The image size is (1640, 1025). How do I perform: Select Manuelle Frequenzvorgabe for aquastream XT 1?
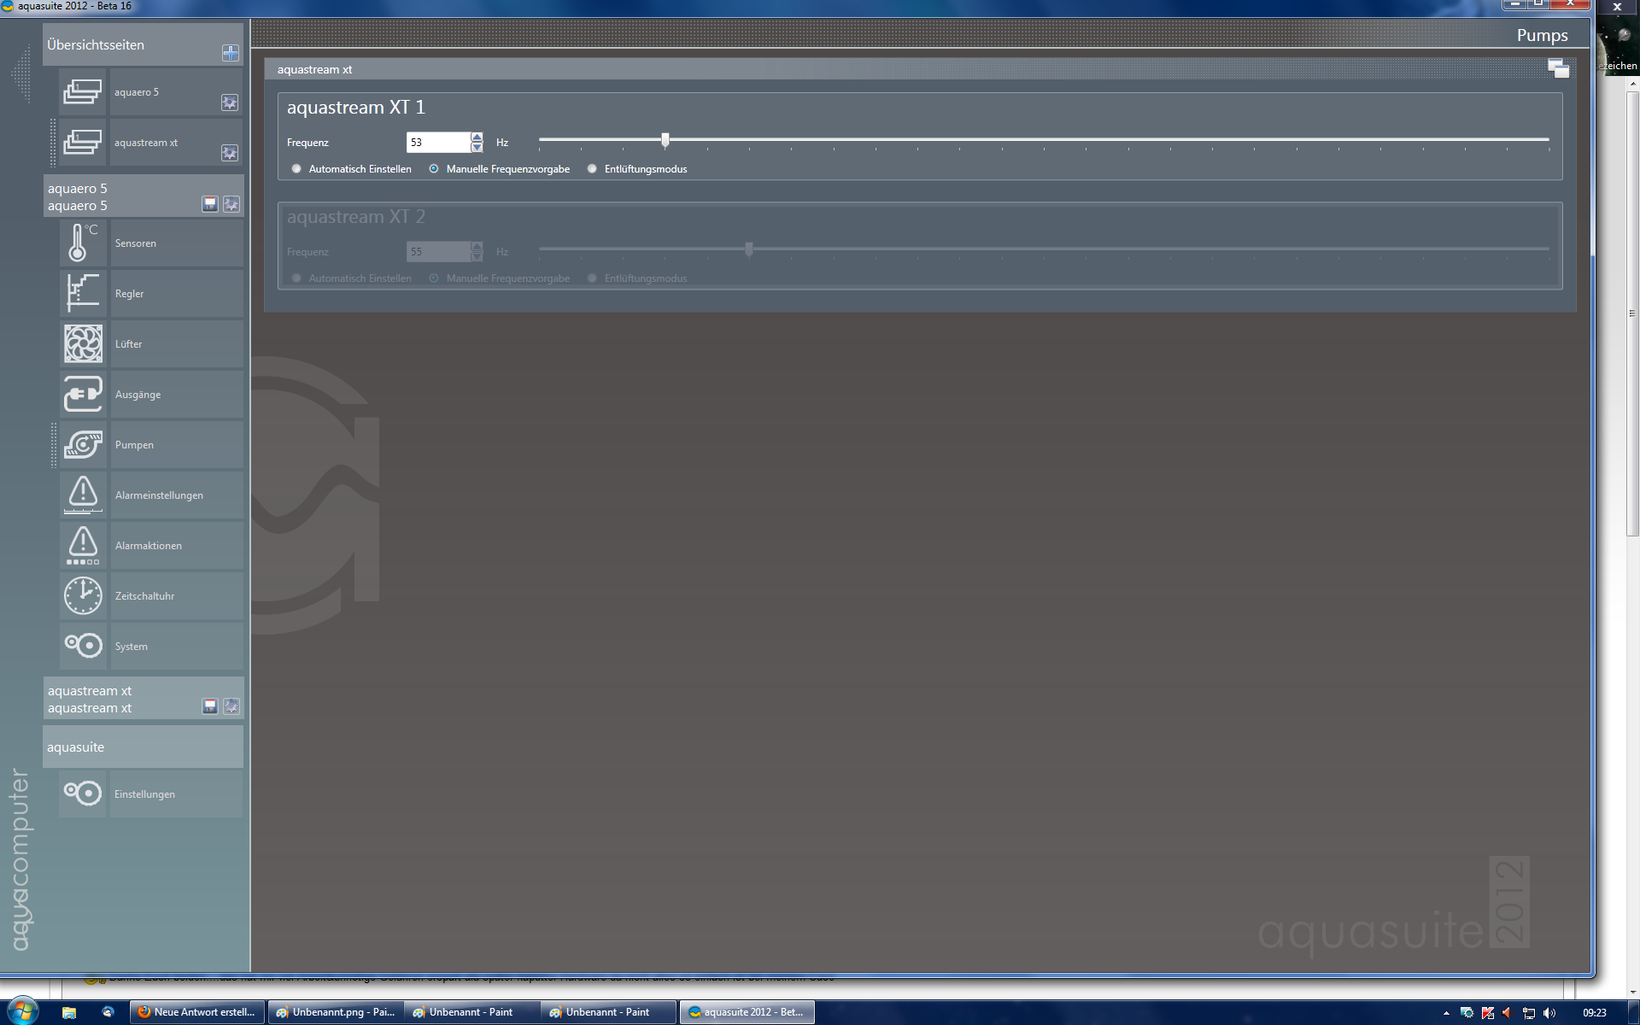tap(434, 169)
